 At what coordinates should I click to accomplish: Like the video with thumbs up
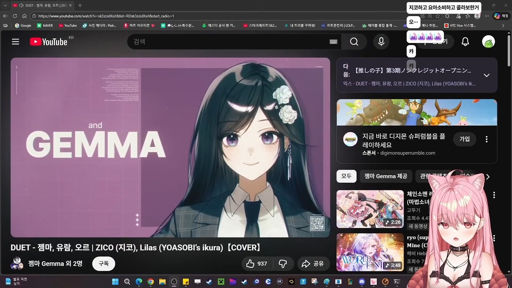pyautogui.click(x=256, y=264)
